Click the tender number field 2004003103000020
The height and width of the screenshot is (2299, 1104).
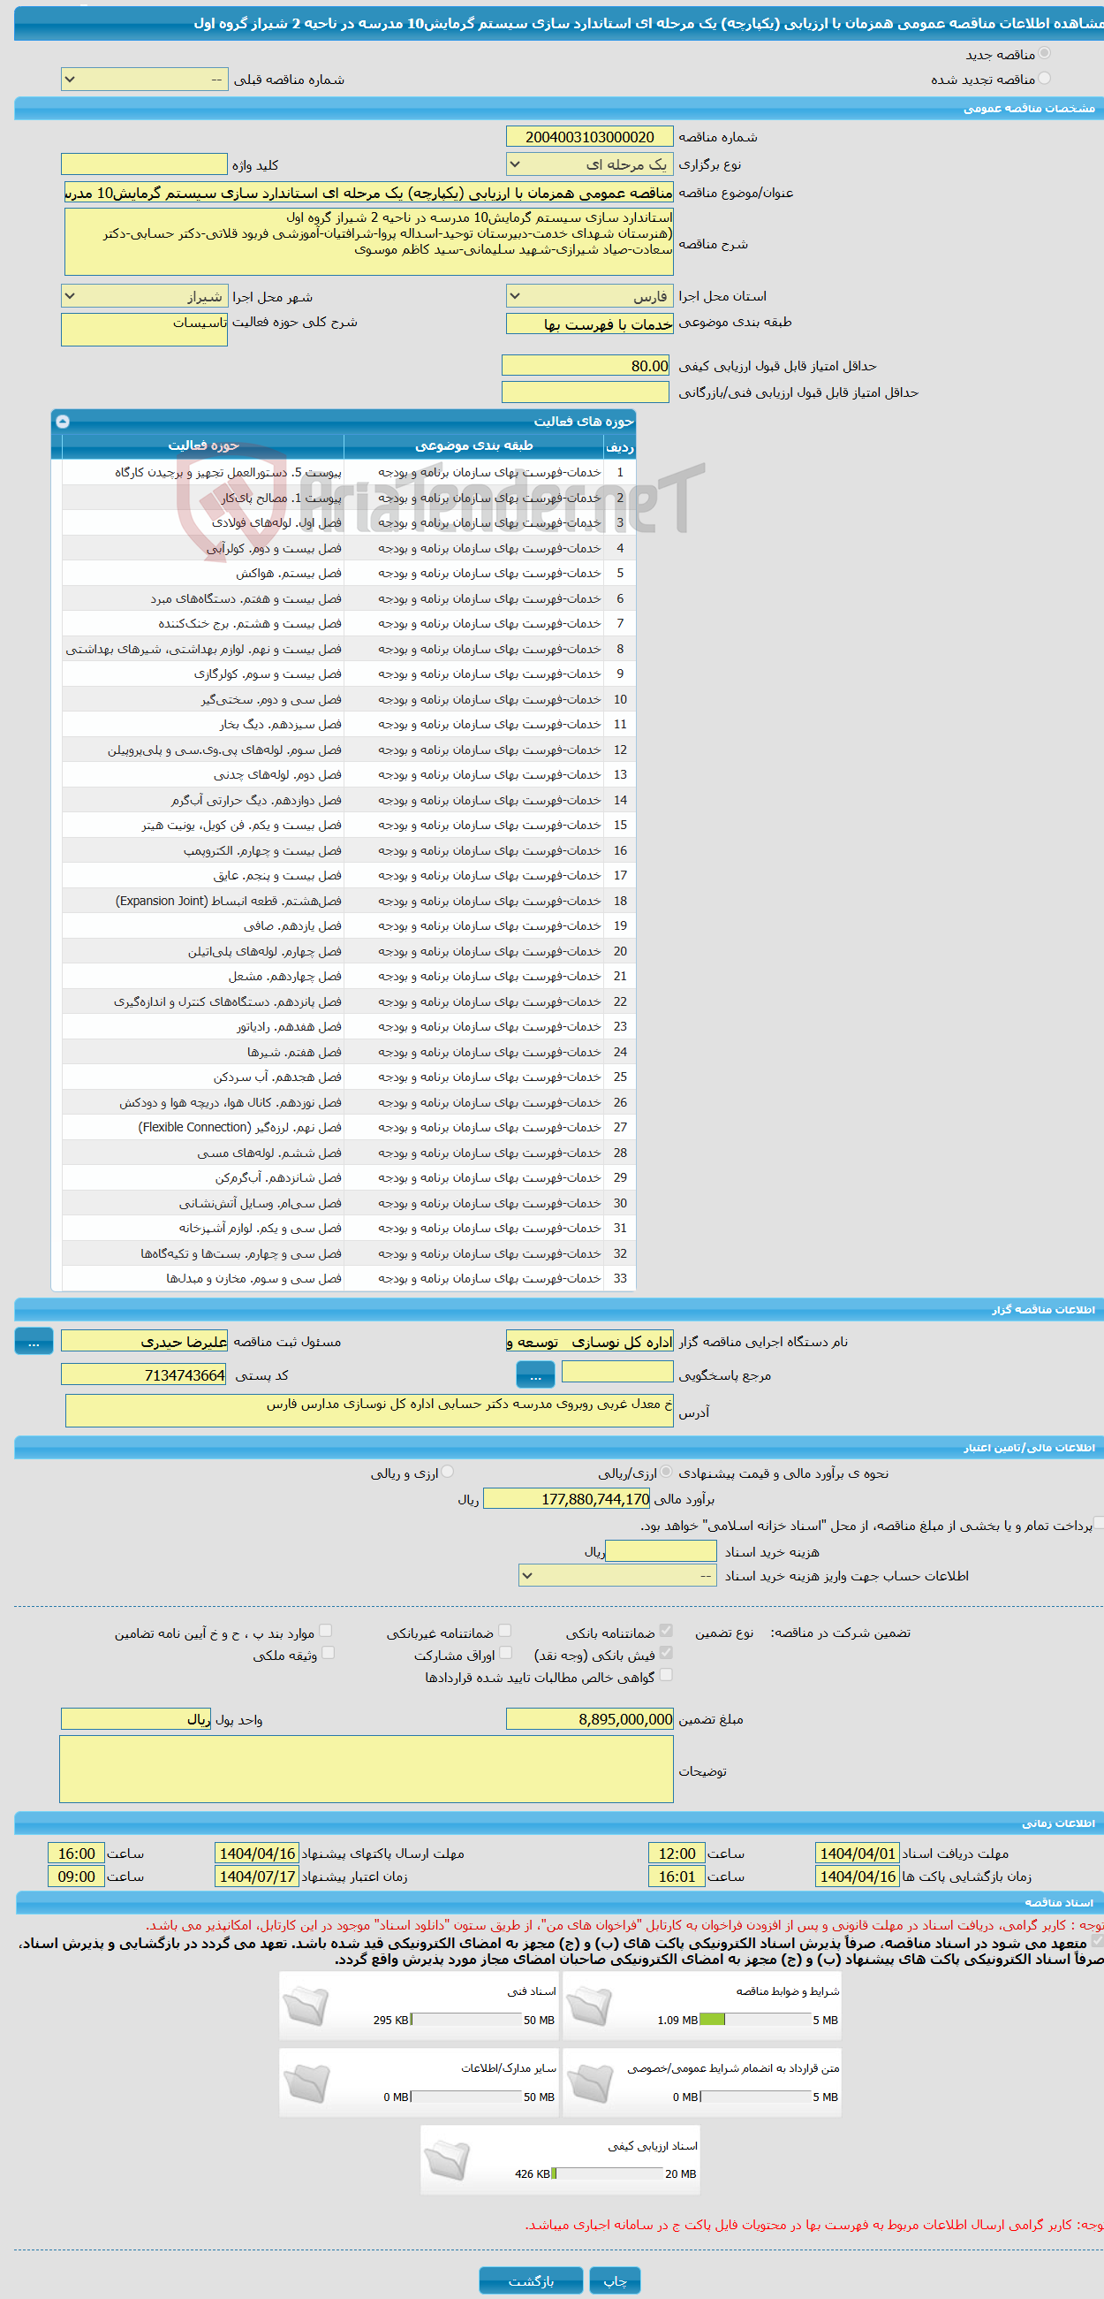tap(589, 136)
